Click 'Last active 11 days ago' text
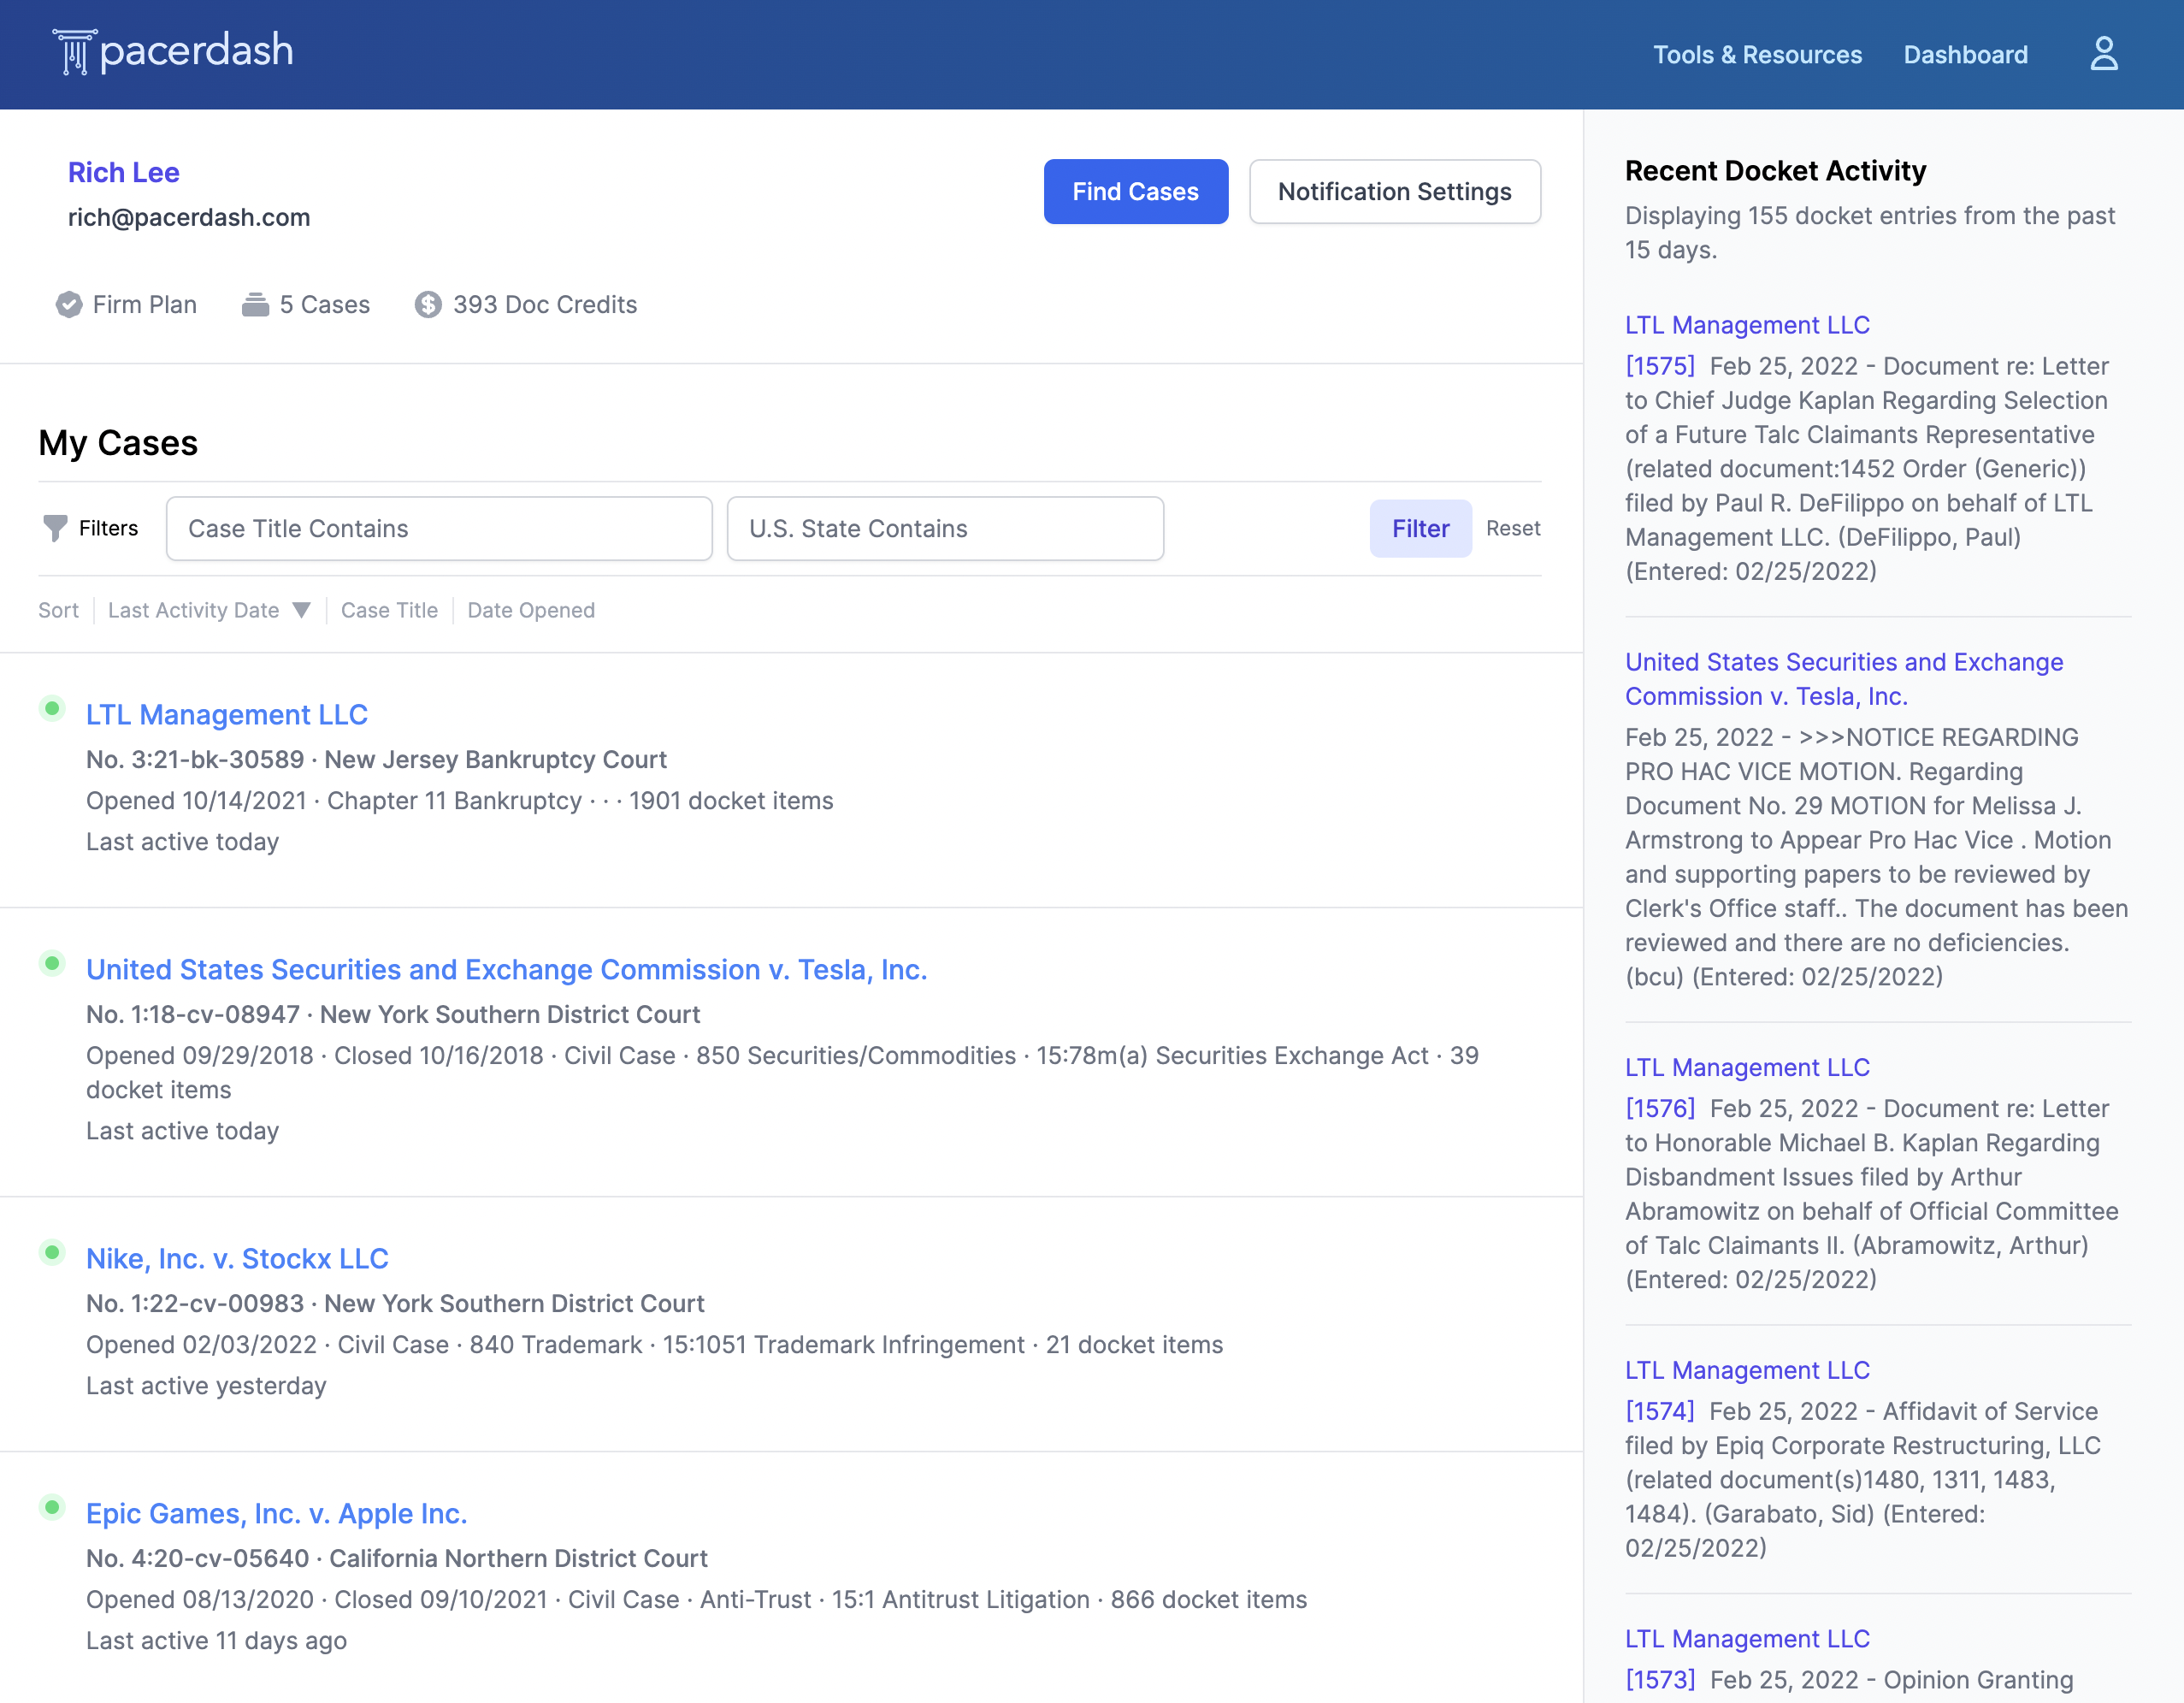 pos(216,1641)
